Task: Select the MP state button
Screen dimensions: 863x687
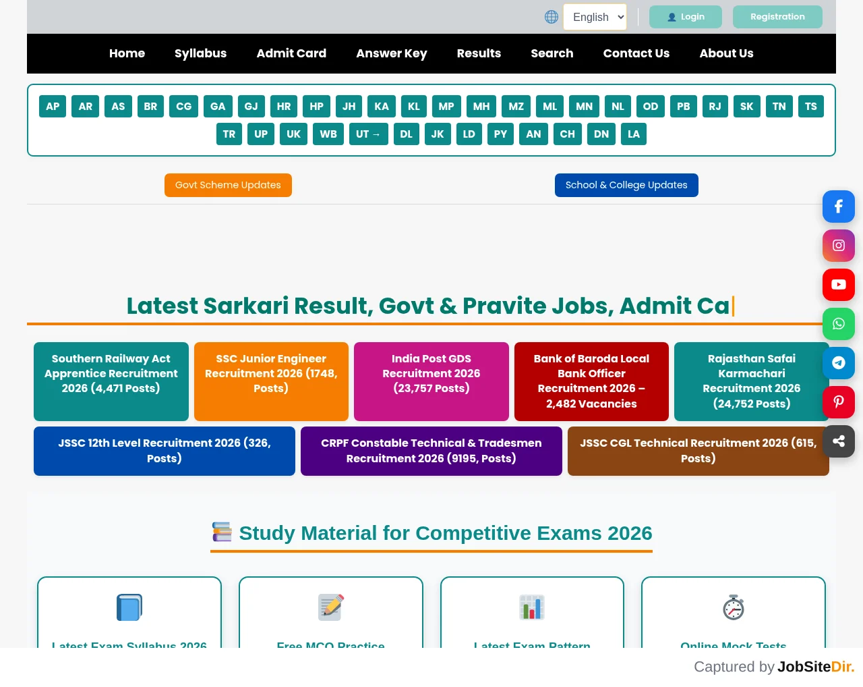Action: [446, 106]
